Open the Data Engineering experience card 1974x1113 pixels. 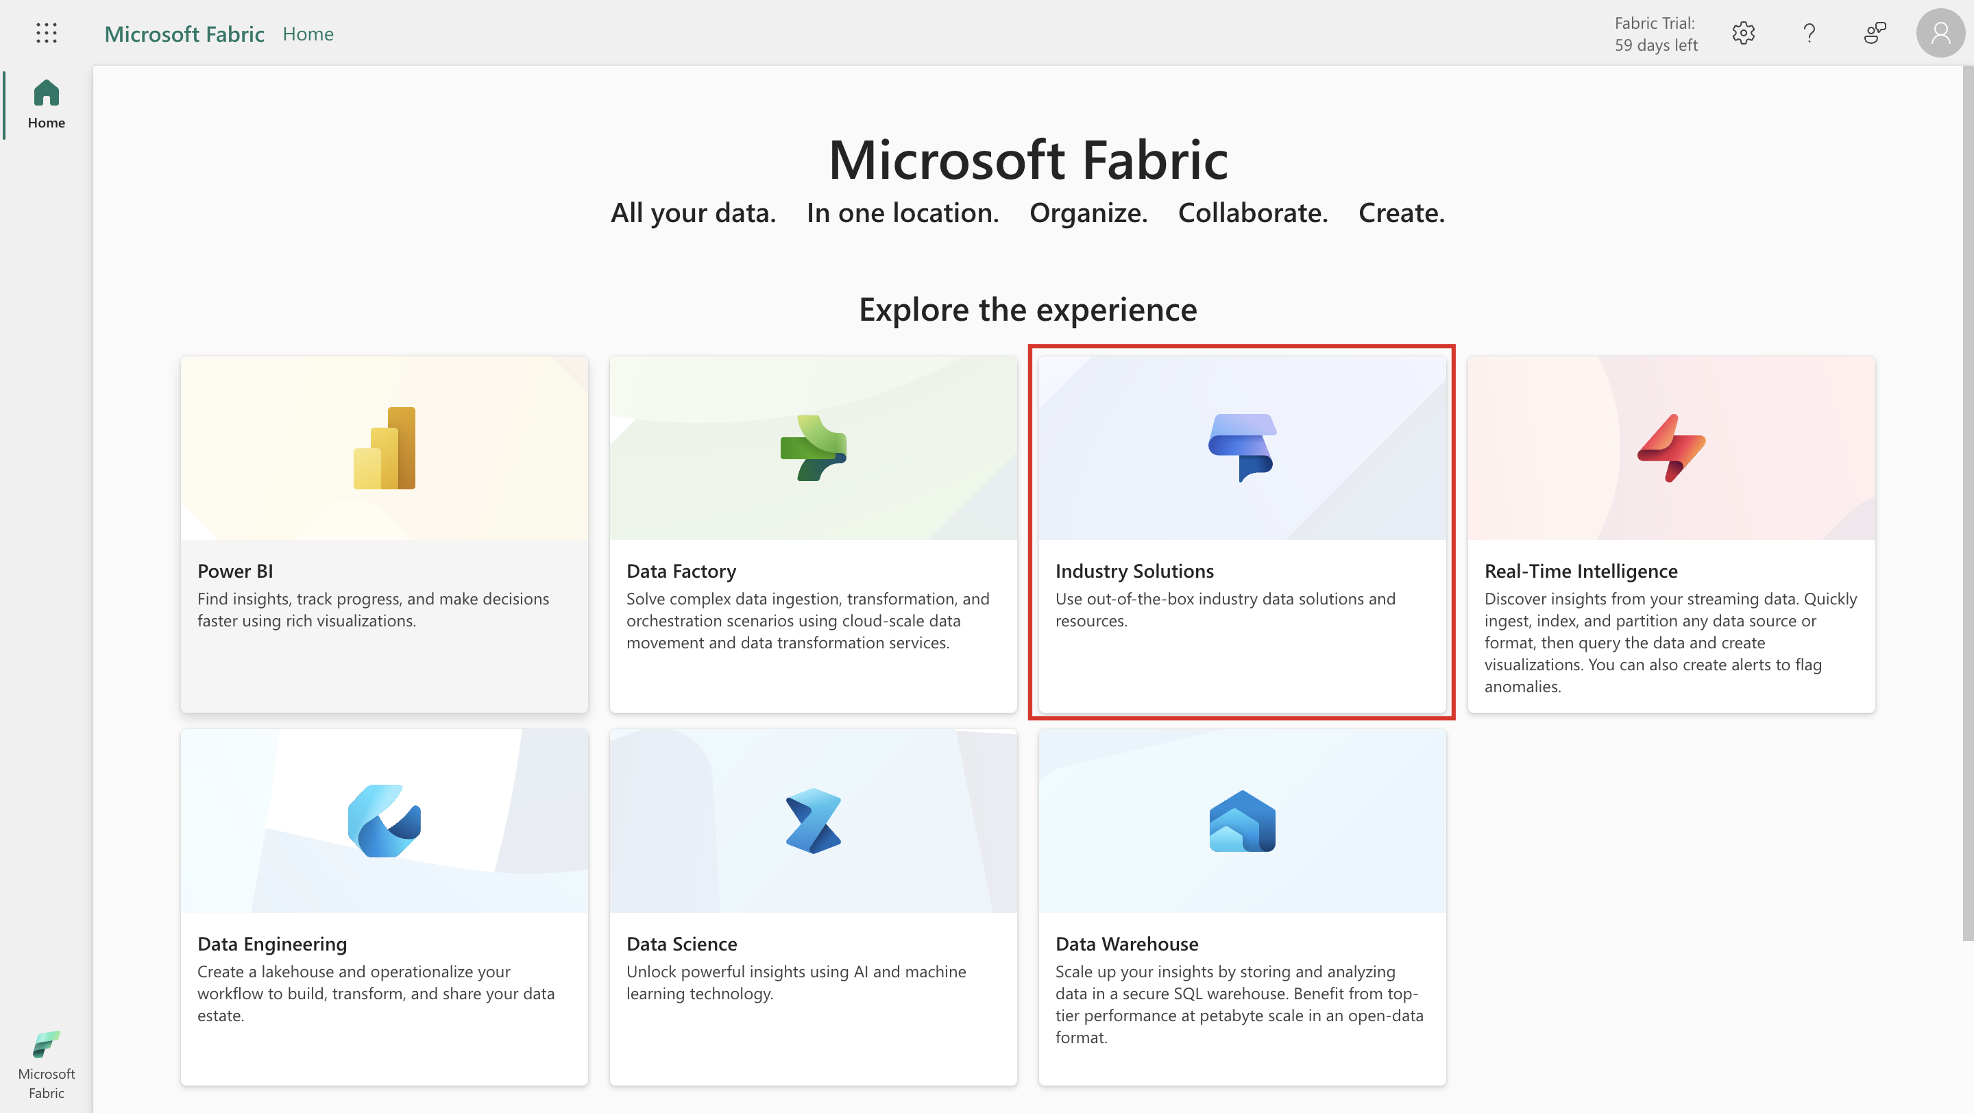384,907
